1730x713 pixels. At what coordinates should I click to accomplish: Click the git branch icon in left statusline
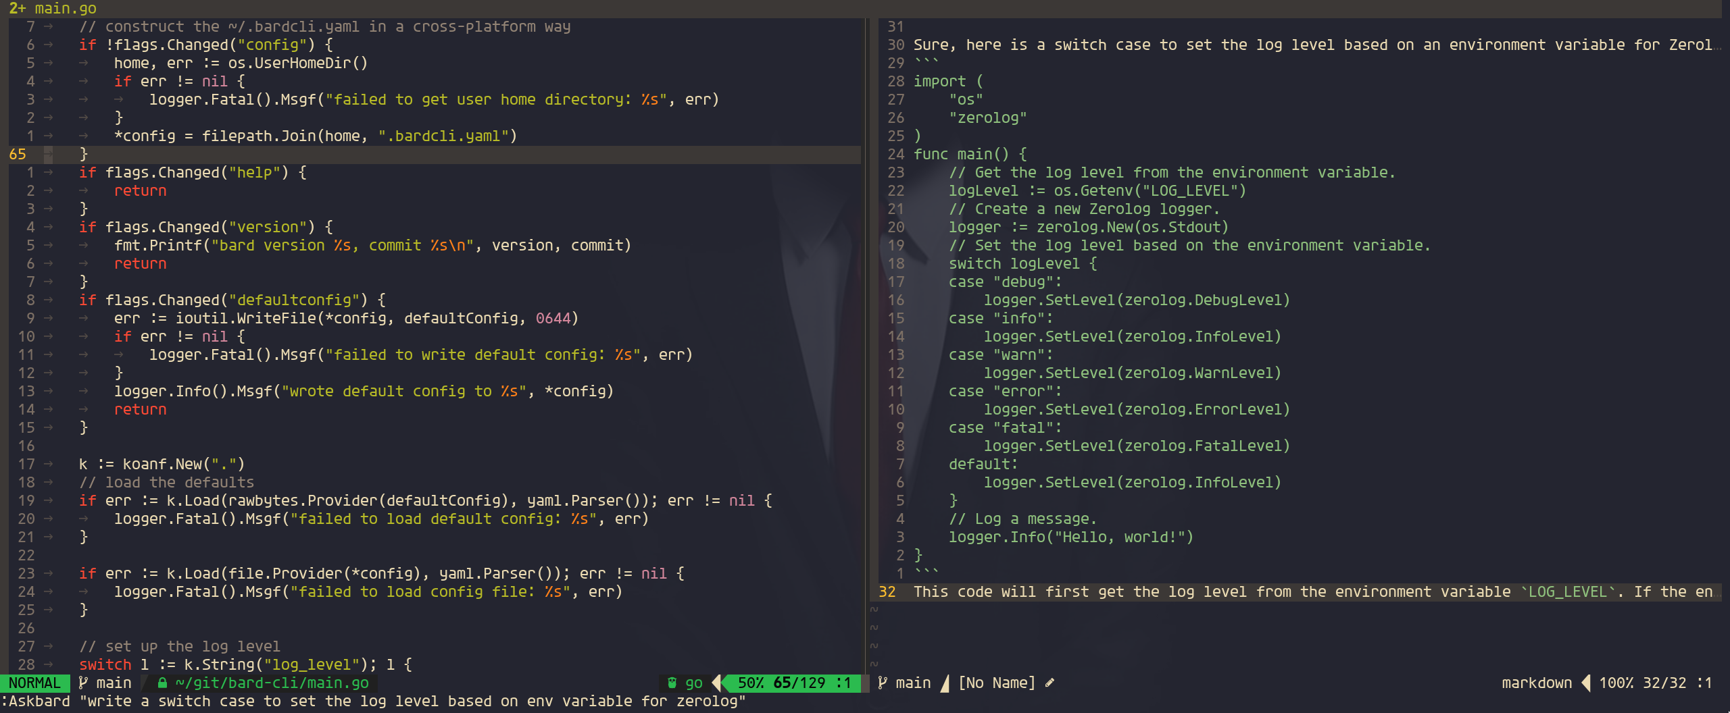[x=83, y=683]
